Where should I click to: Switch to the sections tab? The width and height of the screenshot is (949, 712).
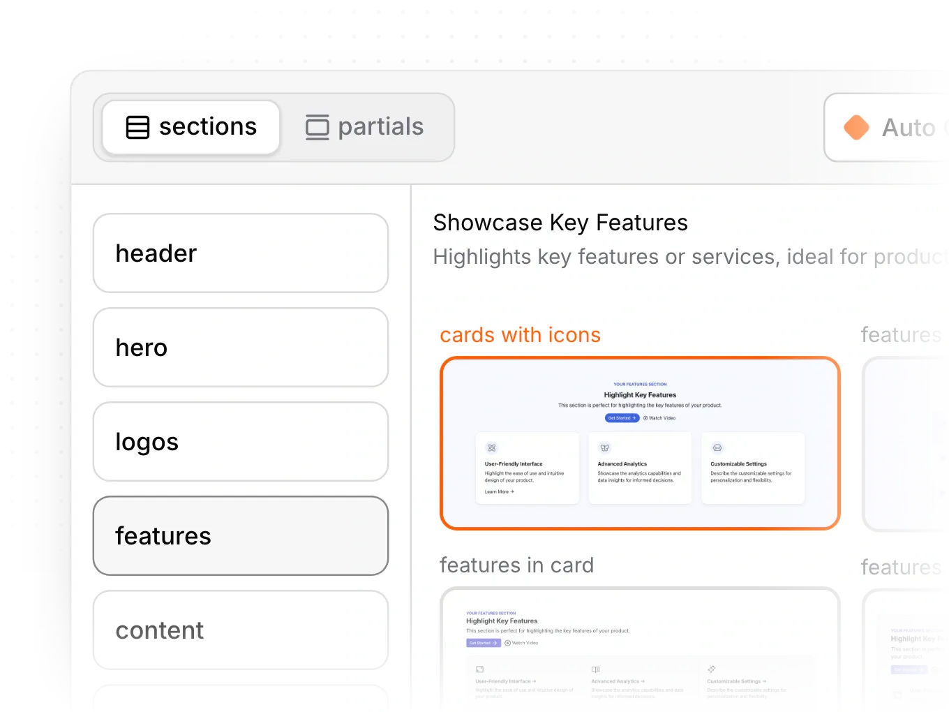pos(191,127)
